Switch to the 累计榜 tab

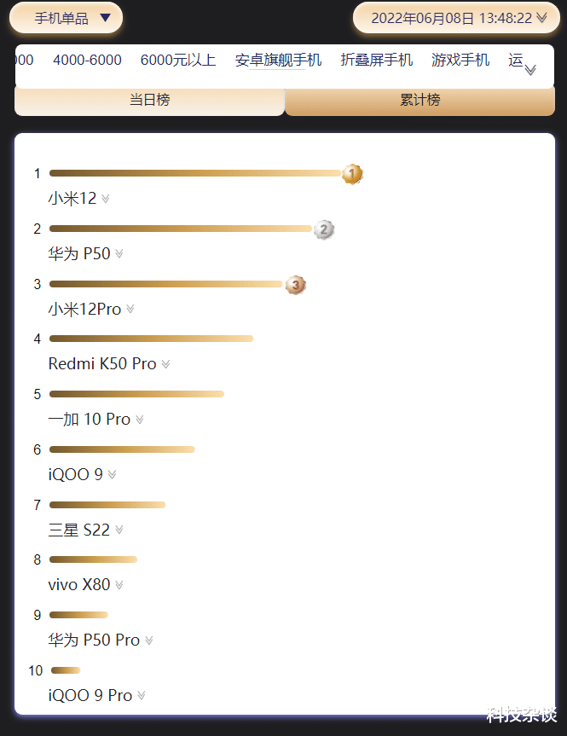pos(419,101)
